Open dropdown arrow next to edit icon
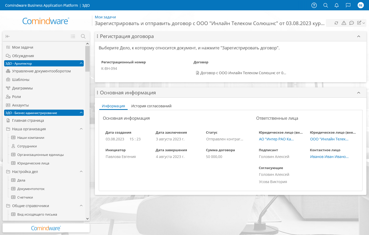 [364, 23]
